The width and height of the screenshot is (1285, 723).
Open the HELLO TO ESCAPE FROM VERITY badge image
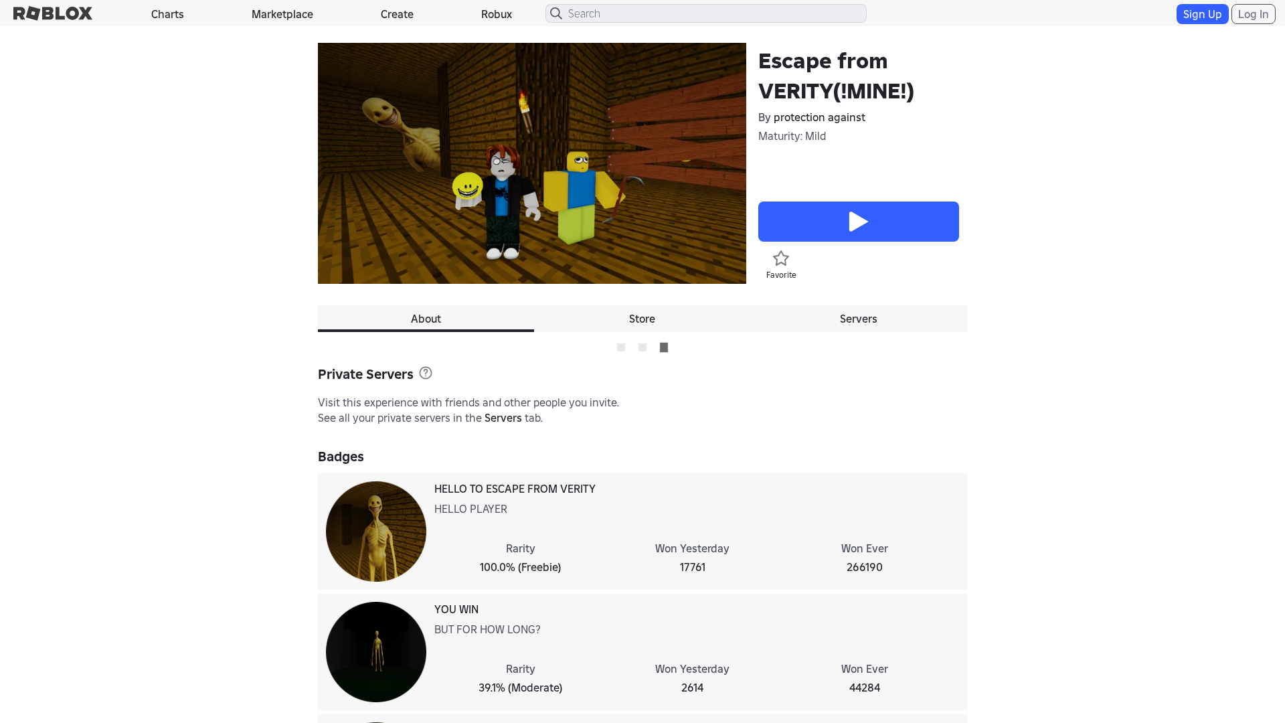[376, 532]
